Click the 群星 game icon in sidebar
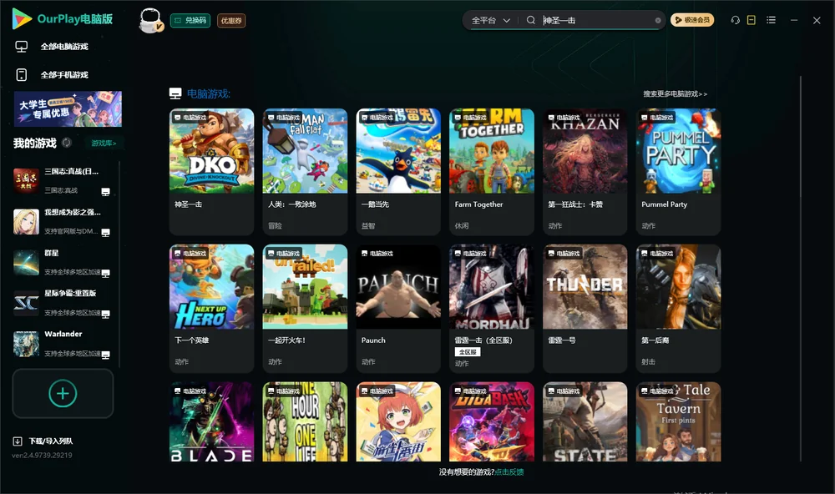835x494 pixels. point(26,262)
